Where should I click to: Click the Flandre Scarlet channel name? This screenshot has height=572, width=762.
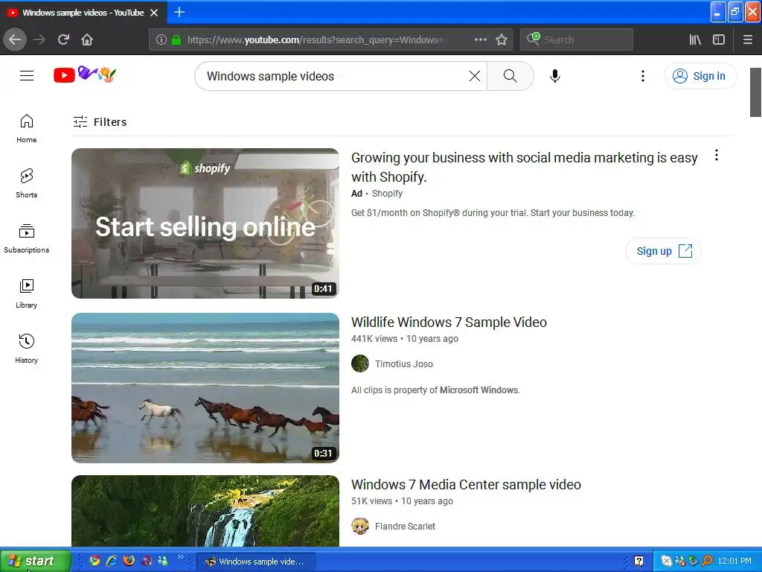tap(405, 527)
